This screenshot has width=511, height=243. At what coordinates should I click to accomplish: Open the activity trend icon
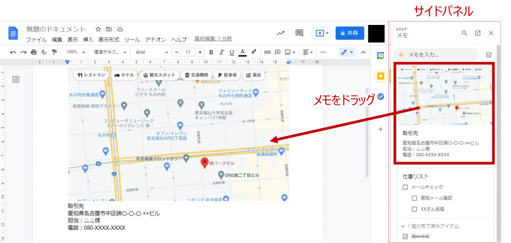(280, 33)
